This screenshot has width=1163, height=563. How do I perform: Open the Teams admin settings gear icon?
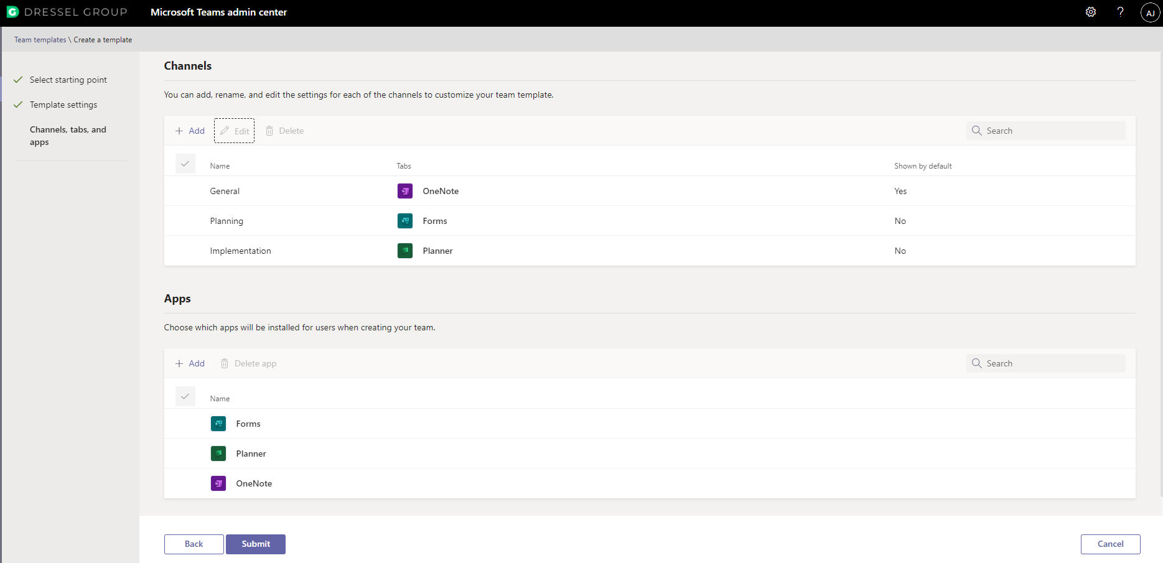pyautogui.click(x=1091, y=12)
